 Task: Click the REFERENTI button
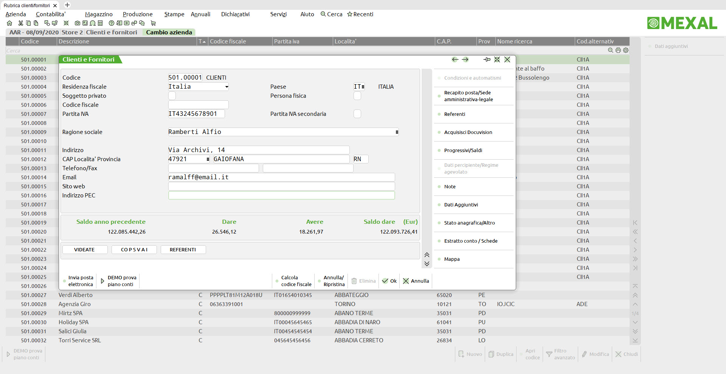pos(183,249)
